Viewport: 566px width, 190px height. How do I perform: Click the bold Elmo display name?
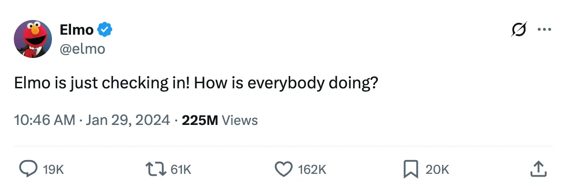[77, 30]
